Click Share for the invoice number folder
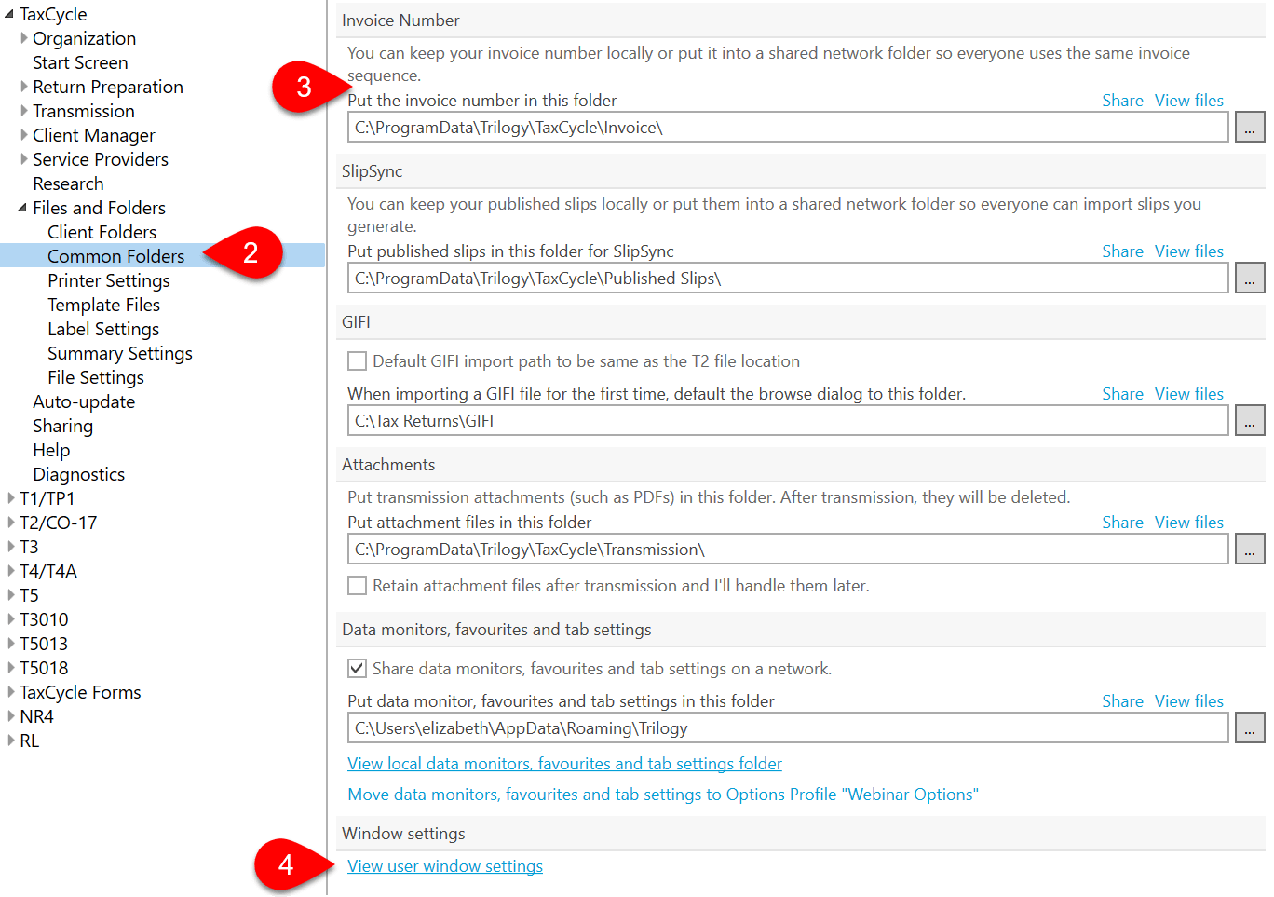Viewport: 1274px width, 897px height. pyautogui.click(x=1122, y=100)
